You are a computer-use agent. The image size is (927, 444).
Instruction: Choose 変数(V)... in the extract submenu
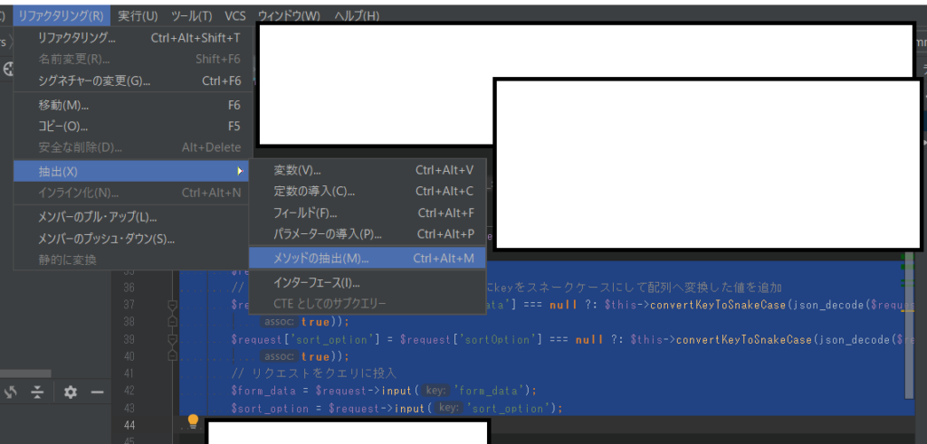pyautogui.click(x=297, y=171)
